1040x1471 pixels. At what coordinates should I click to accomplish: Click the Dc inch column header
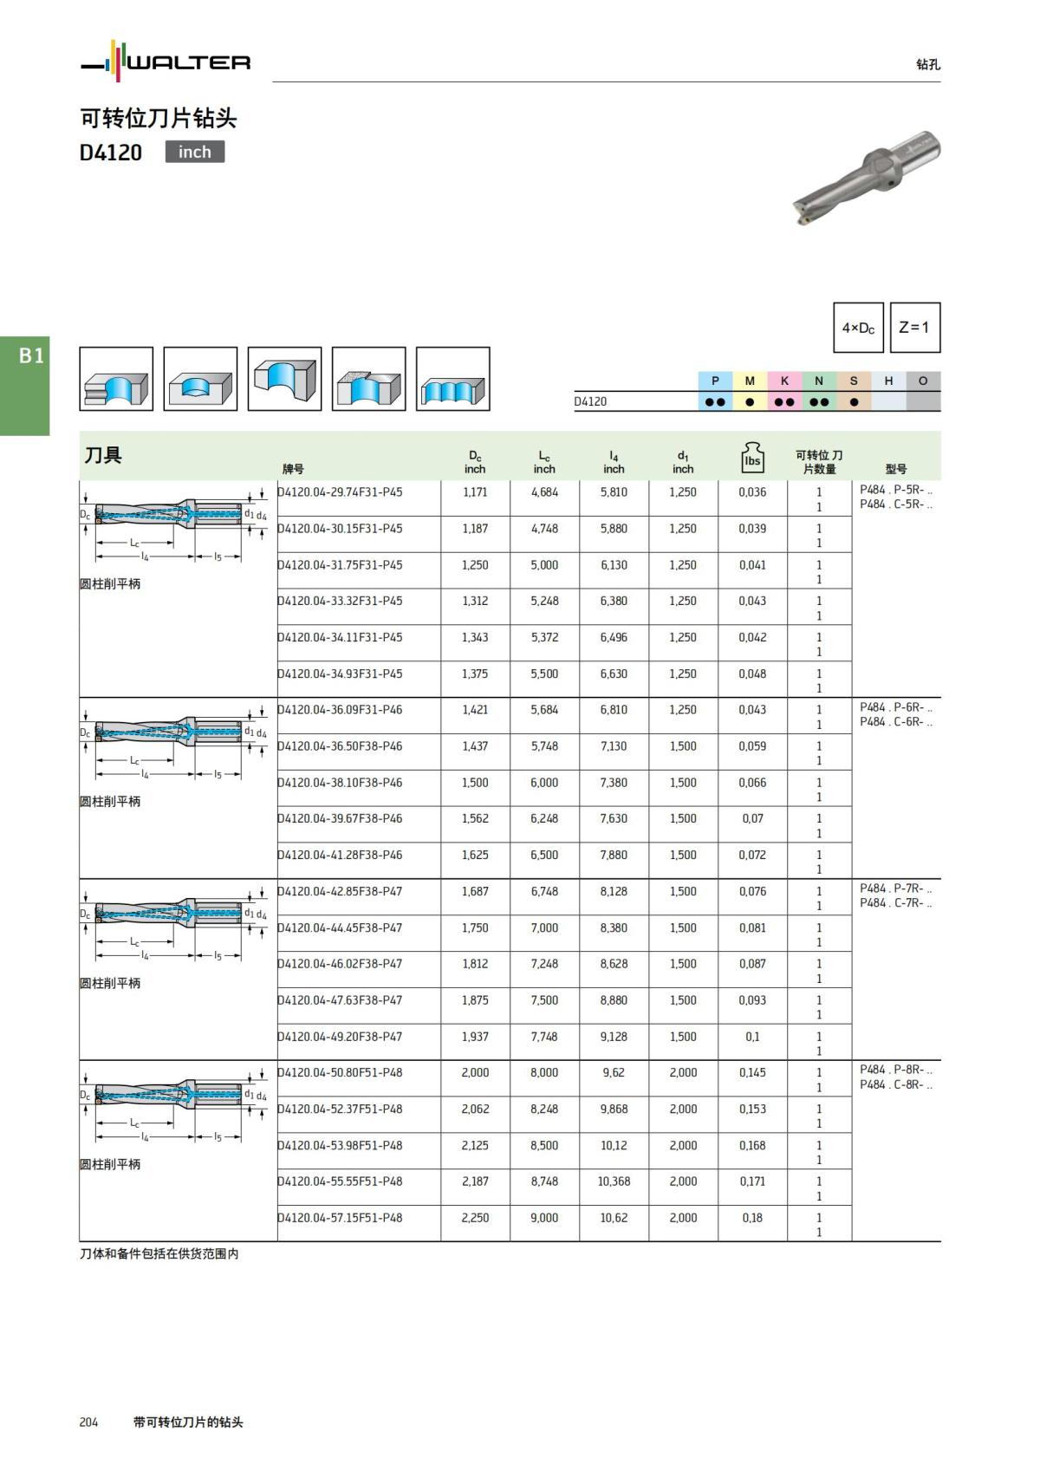click(x=475, y=462)
